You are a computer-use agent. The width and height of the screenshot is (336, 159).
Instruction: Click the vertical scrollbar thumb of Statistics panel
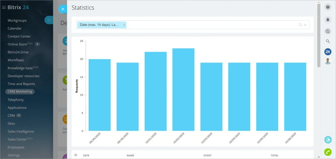click(319, 35)
